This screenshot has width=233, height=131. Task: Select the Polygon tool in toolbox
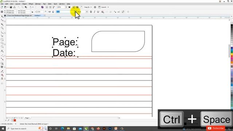click(x=2, y=47)
